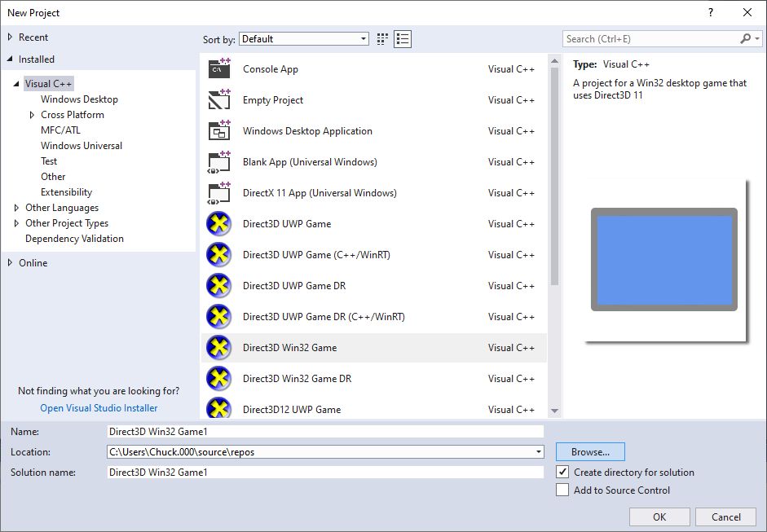Open the Location path dropdown arrow
Image resolution: width=767 pixels, height=532 pixels.
pos(539,452)
